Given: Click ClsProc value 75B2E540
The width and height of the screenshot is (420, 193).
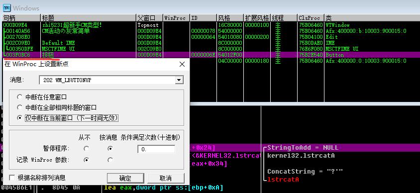Looking at the screenshot, I should (311, 55).
